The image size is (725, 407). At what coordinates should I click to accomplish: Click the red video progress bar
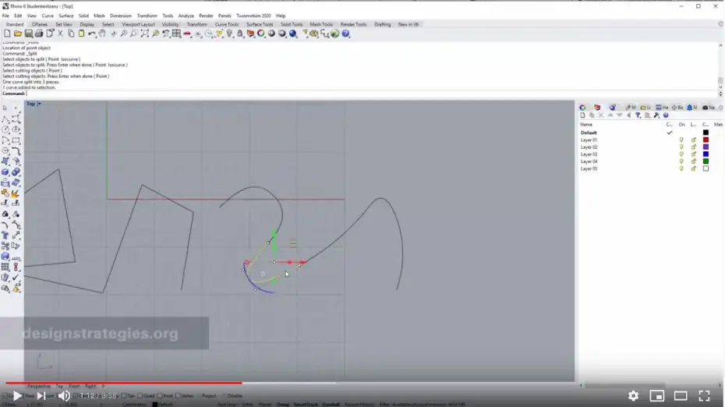(x=123, y=383)
